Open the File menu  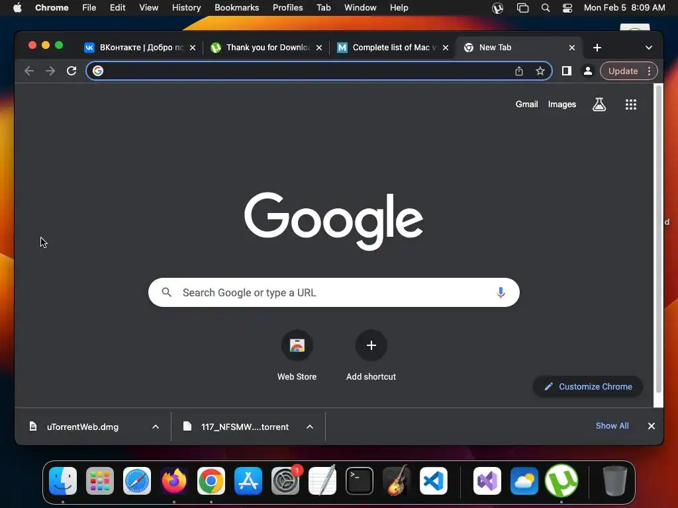pos(89,8)
